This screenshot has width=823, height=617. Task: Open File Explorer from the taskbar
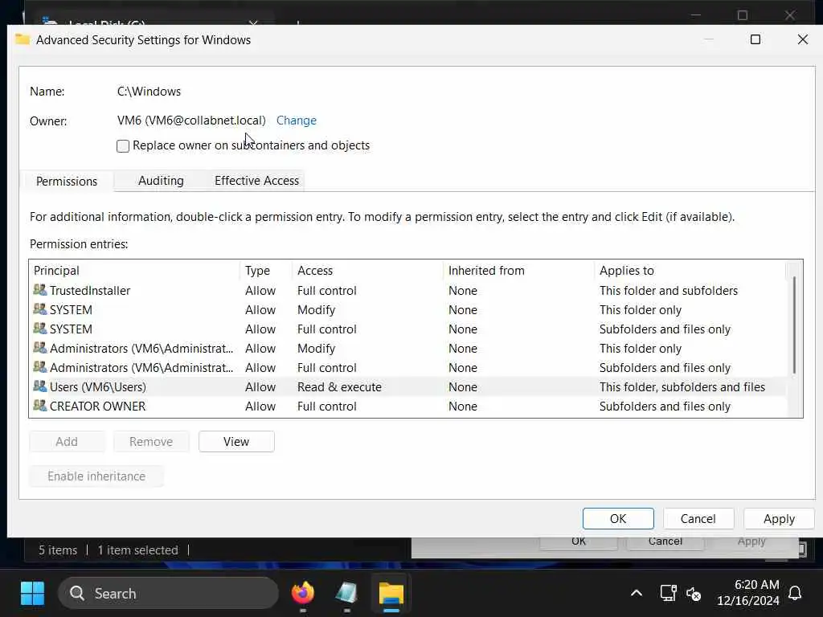pyautogui.click(x=391, y=594)
